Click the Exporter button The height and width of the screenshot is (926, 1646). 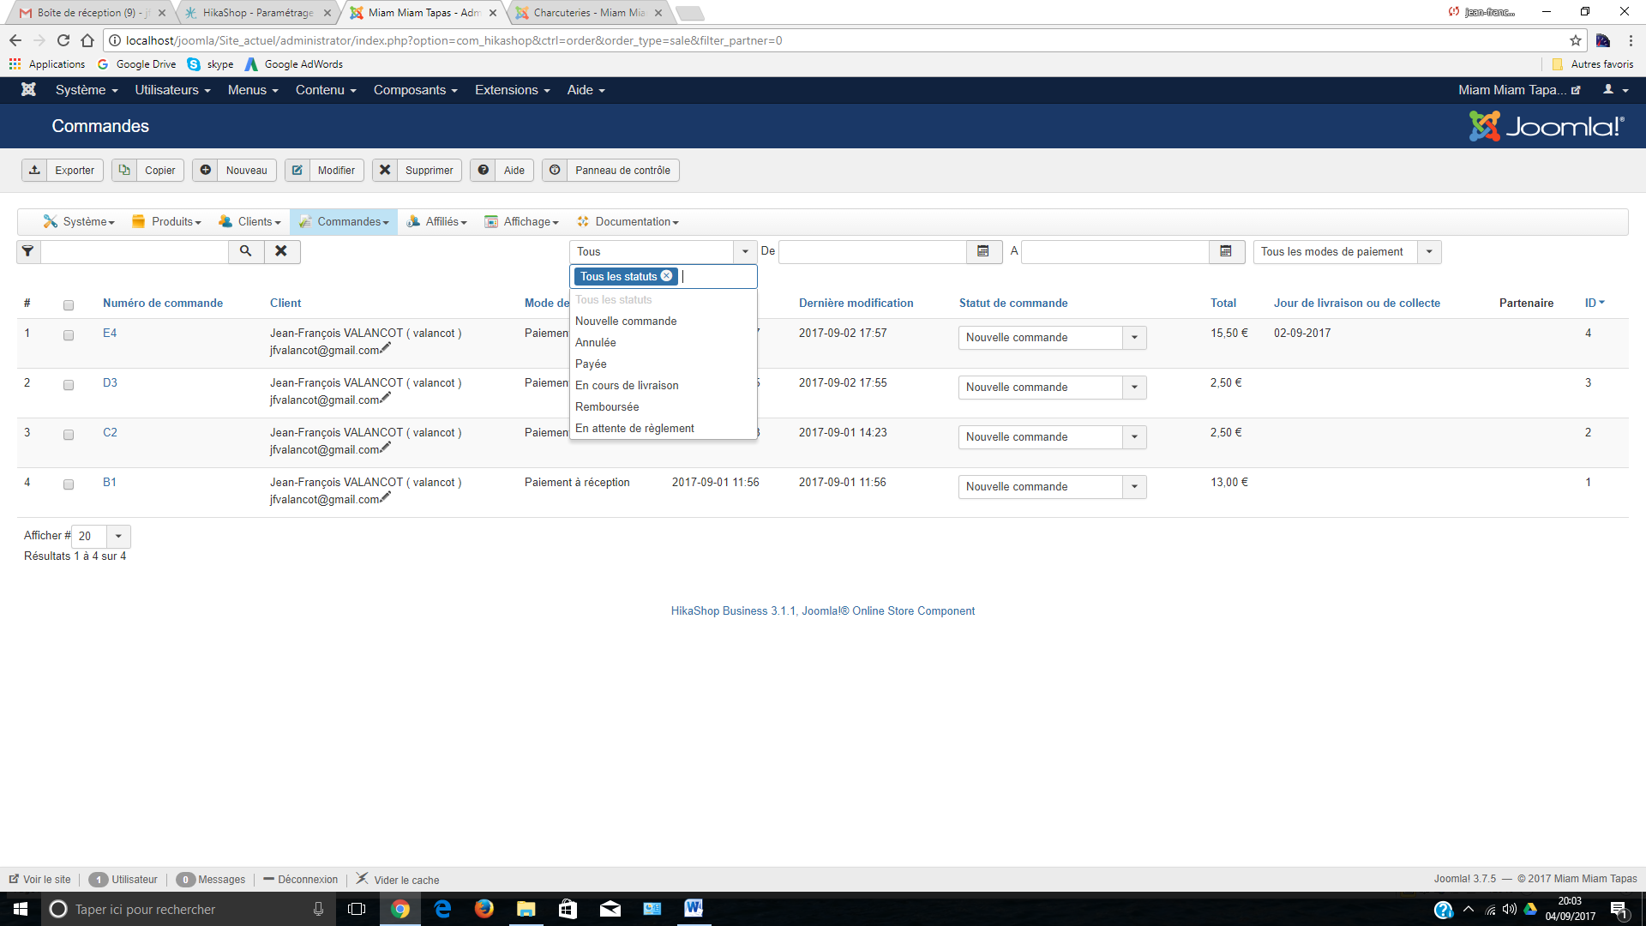pyautogui.click(x=63, y=171)
